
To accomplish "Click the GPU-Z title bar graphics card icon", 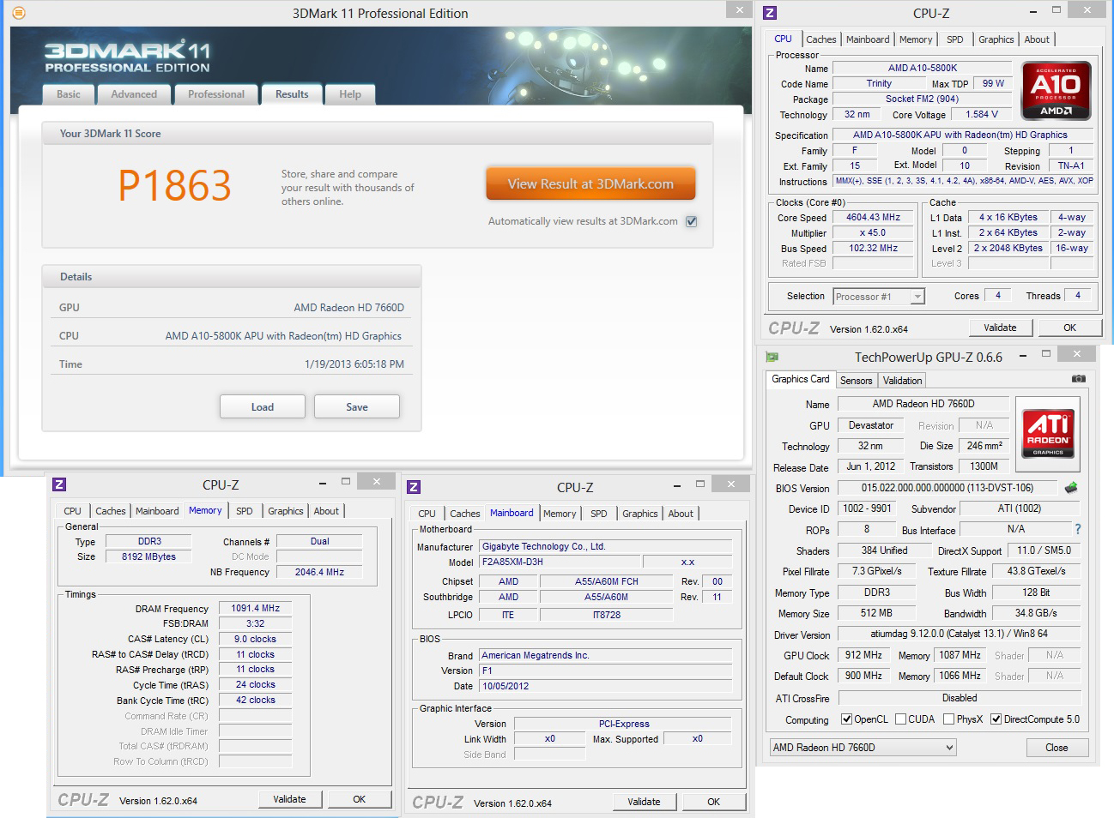I will [x=772, y=357].
